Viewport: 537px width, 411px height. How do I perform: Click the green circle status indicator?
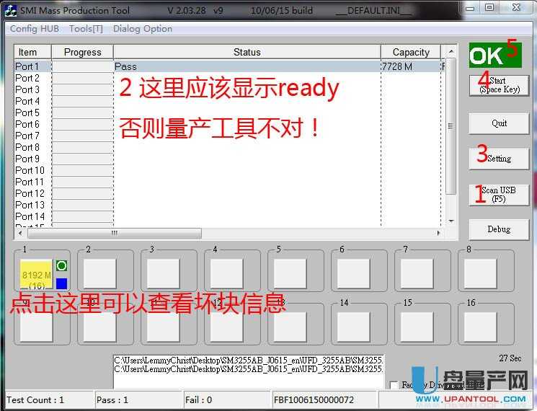[61, 266]
